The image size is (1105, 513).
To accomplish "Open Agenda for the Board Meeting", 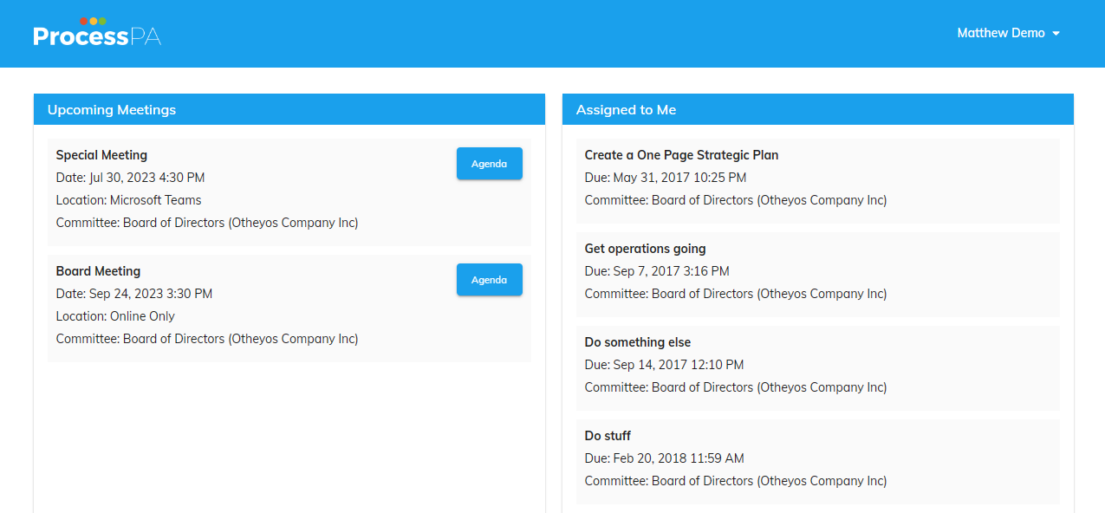I will 489,280.
